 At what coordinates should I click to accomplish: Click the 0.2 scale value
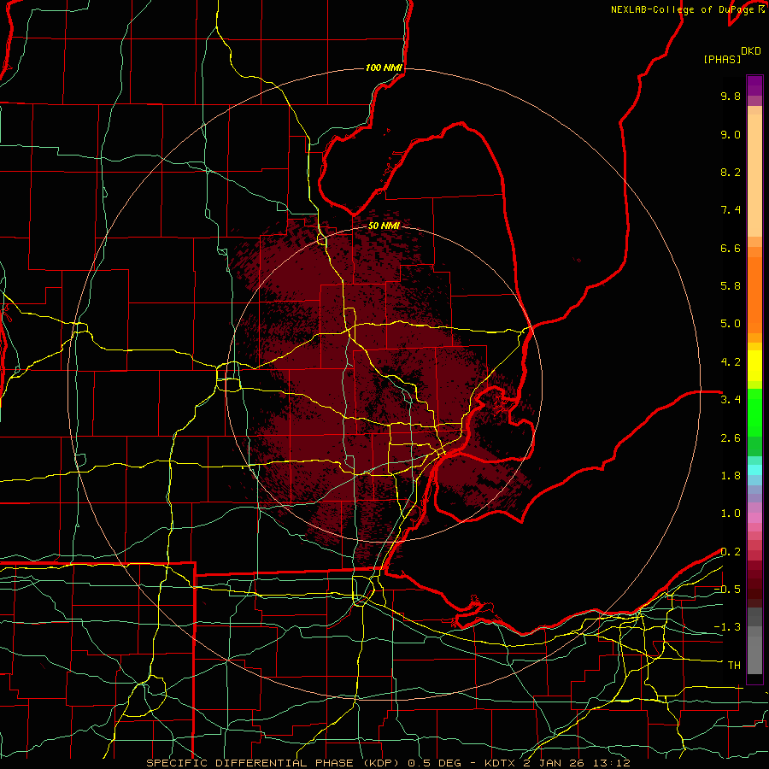(x=731, y=552)
